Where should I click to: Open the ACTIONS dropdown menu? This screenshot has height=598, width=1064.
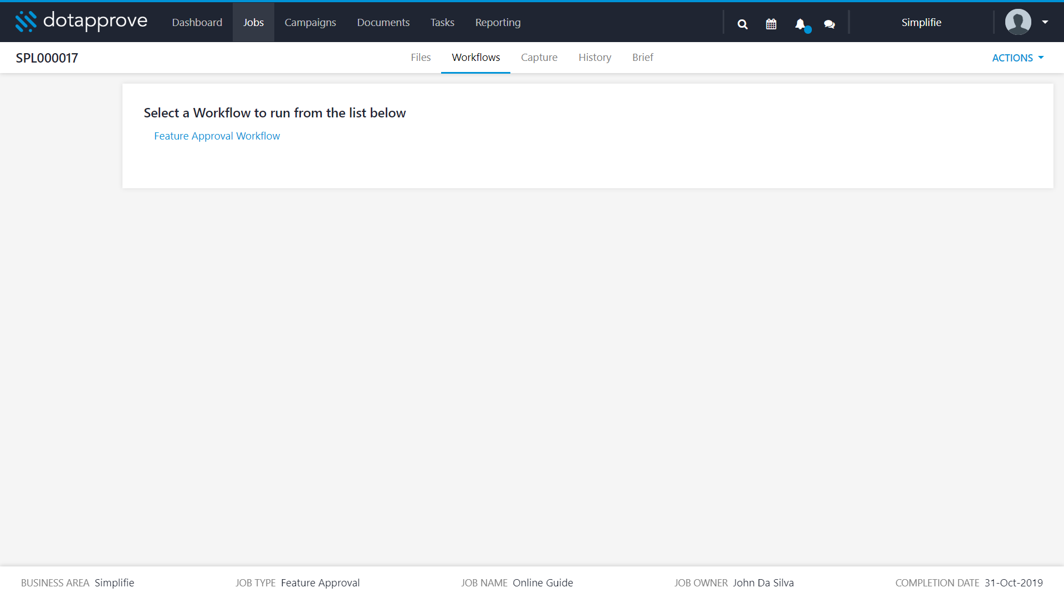point(1017,58)
